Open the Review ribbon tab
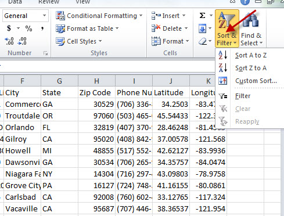 pyautogui.click(x=49, y=2)
